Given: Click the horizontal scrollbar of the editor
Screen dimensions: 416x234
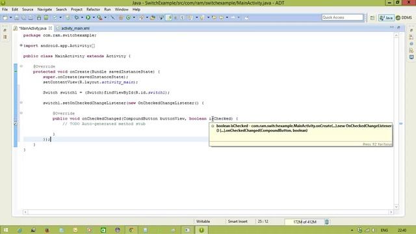Looking at the screenshot, I should coord(208,212).
